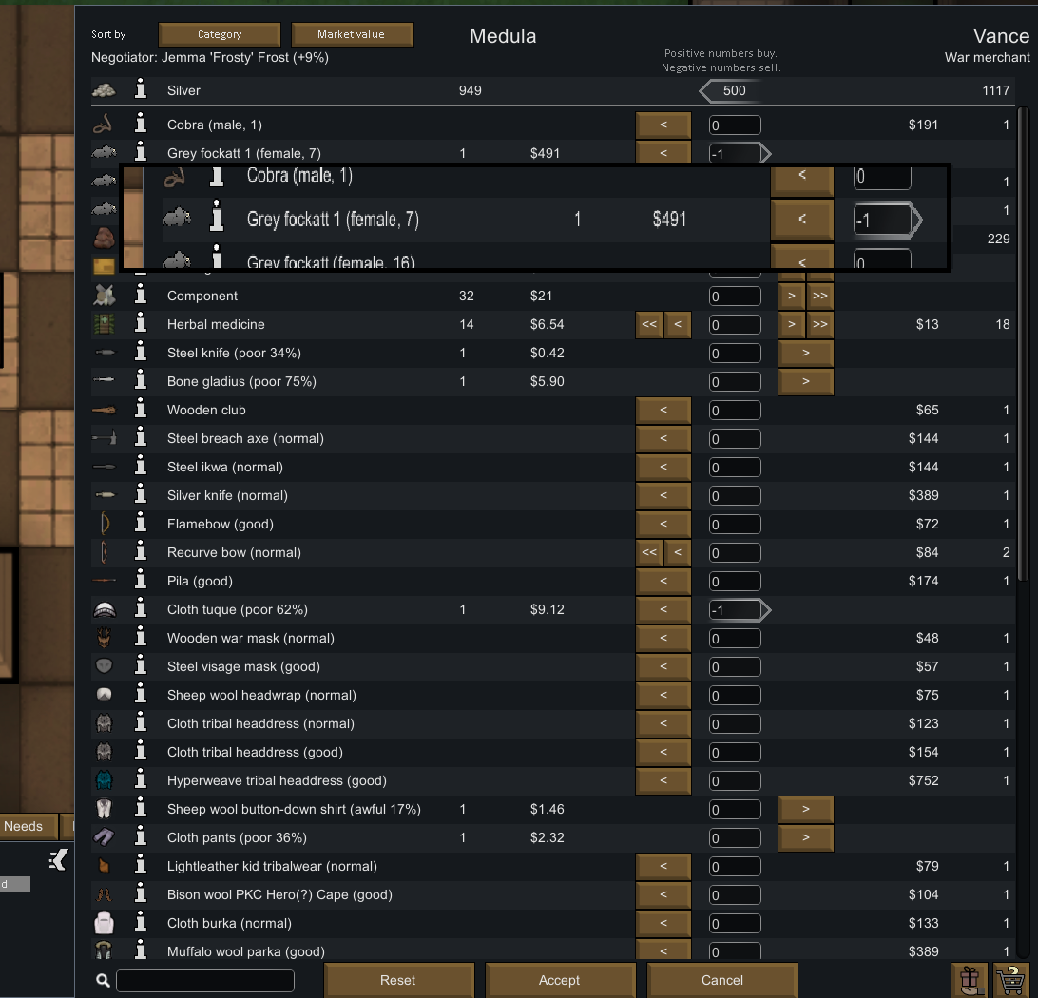Buy all Herbal medicine with <<
This screenshot has width=1038, height=998.
click(649, 324)
